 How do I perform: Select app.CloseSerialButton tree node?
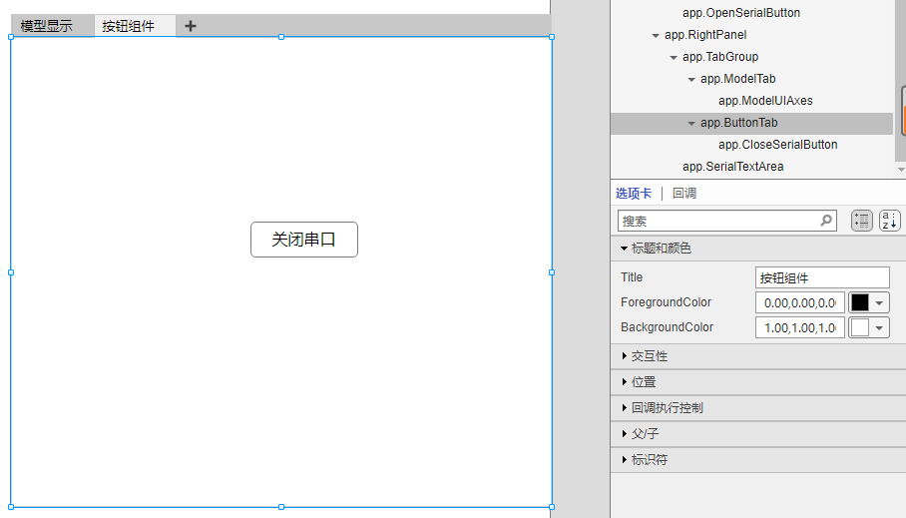tap(777, 145)
